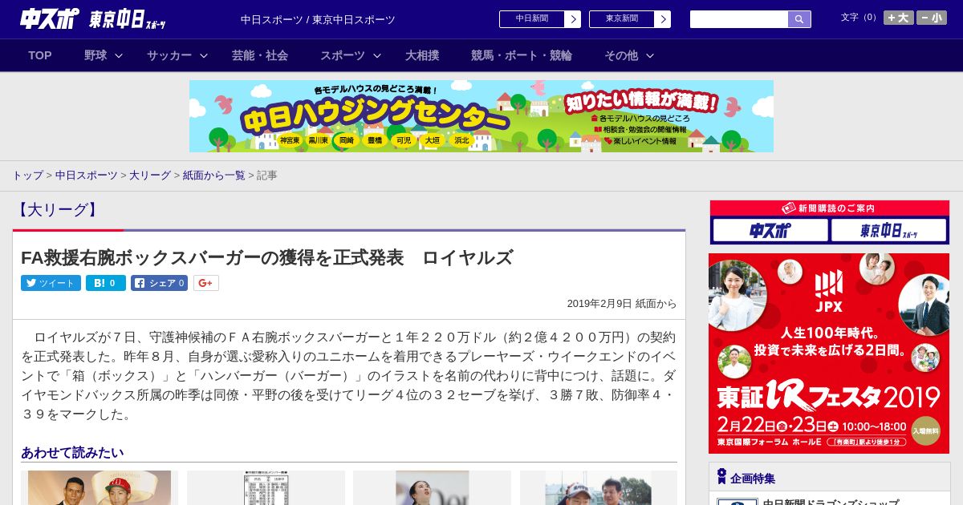963x505 pixels.
Task: Expand the スポーツ navigation dropdown
Action: coord(351,55)
